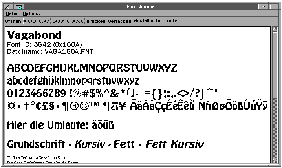Screen dimensions: 282x168
Task: Click the 'Fett Kursiv' style sample
Action: click(175, 144)
